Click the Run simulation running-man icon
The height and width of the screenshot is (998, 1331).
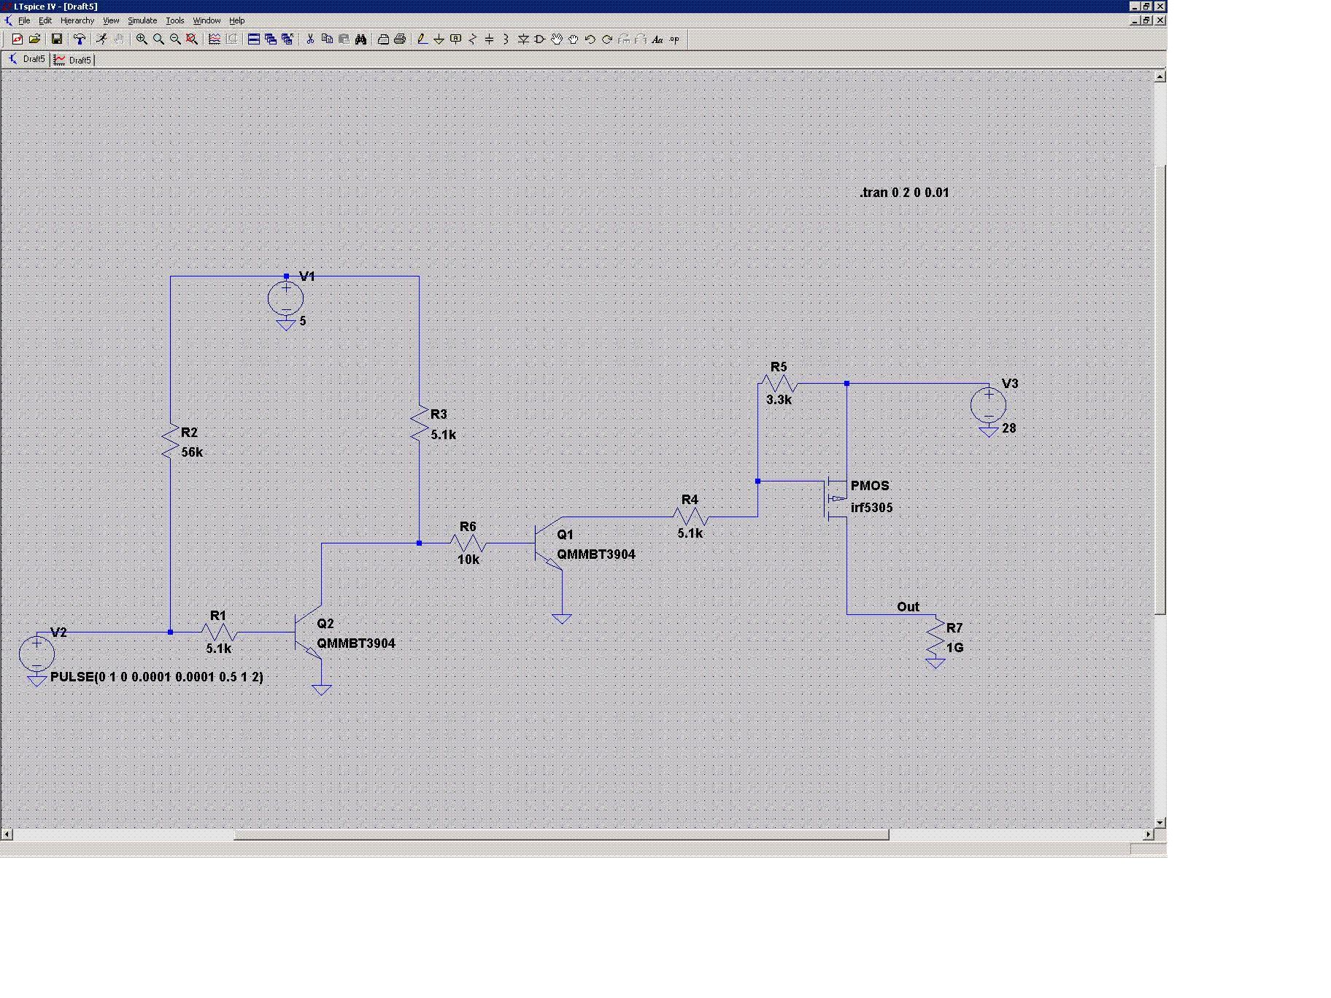point(101,39)
